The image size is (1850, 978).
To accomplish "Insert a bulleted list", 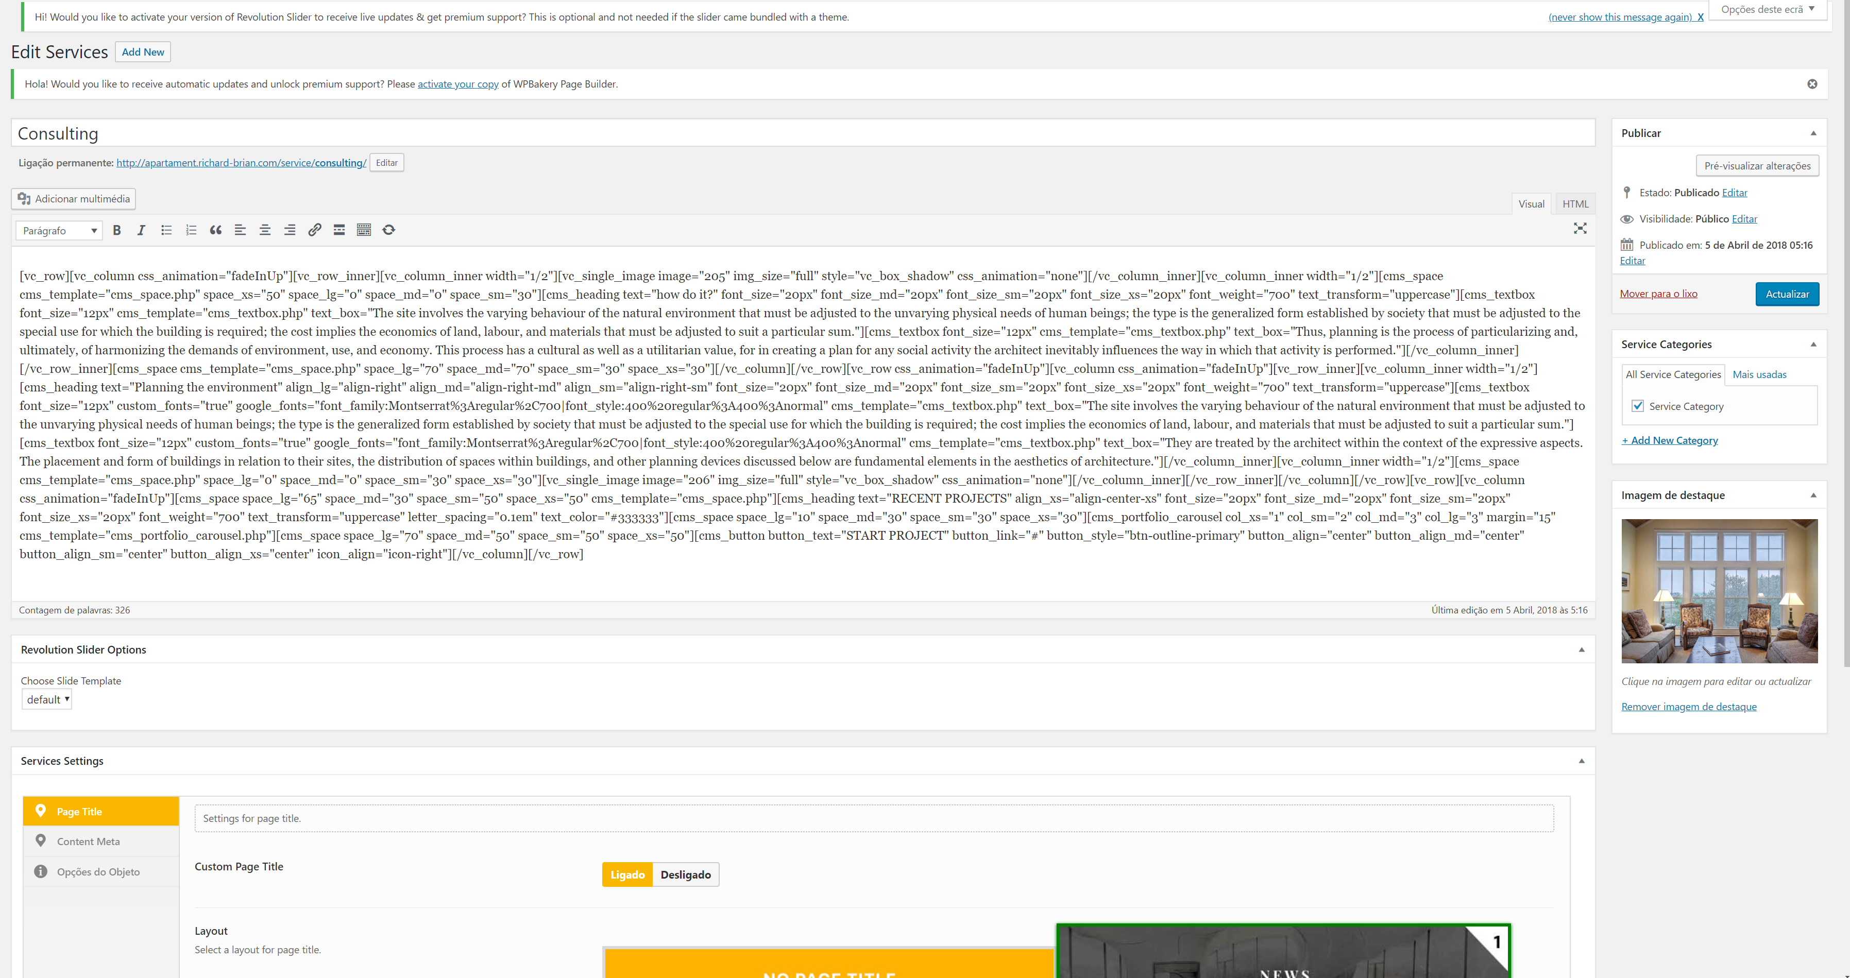I will (166, 230).
